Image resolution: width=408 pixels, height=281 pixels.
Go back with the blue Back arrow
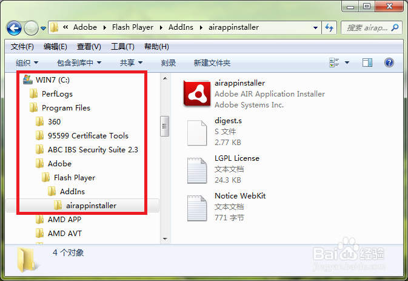click(14, 28)
